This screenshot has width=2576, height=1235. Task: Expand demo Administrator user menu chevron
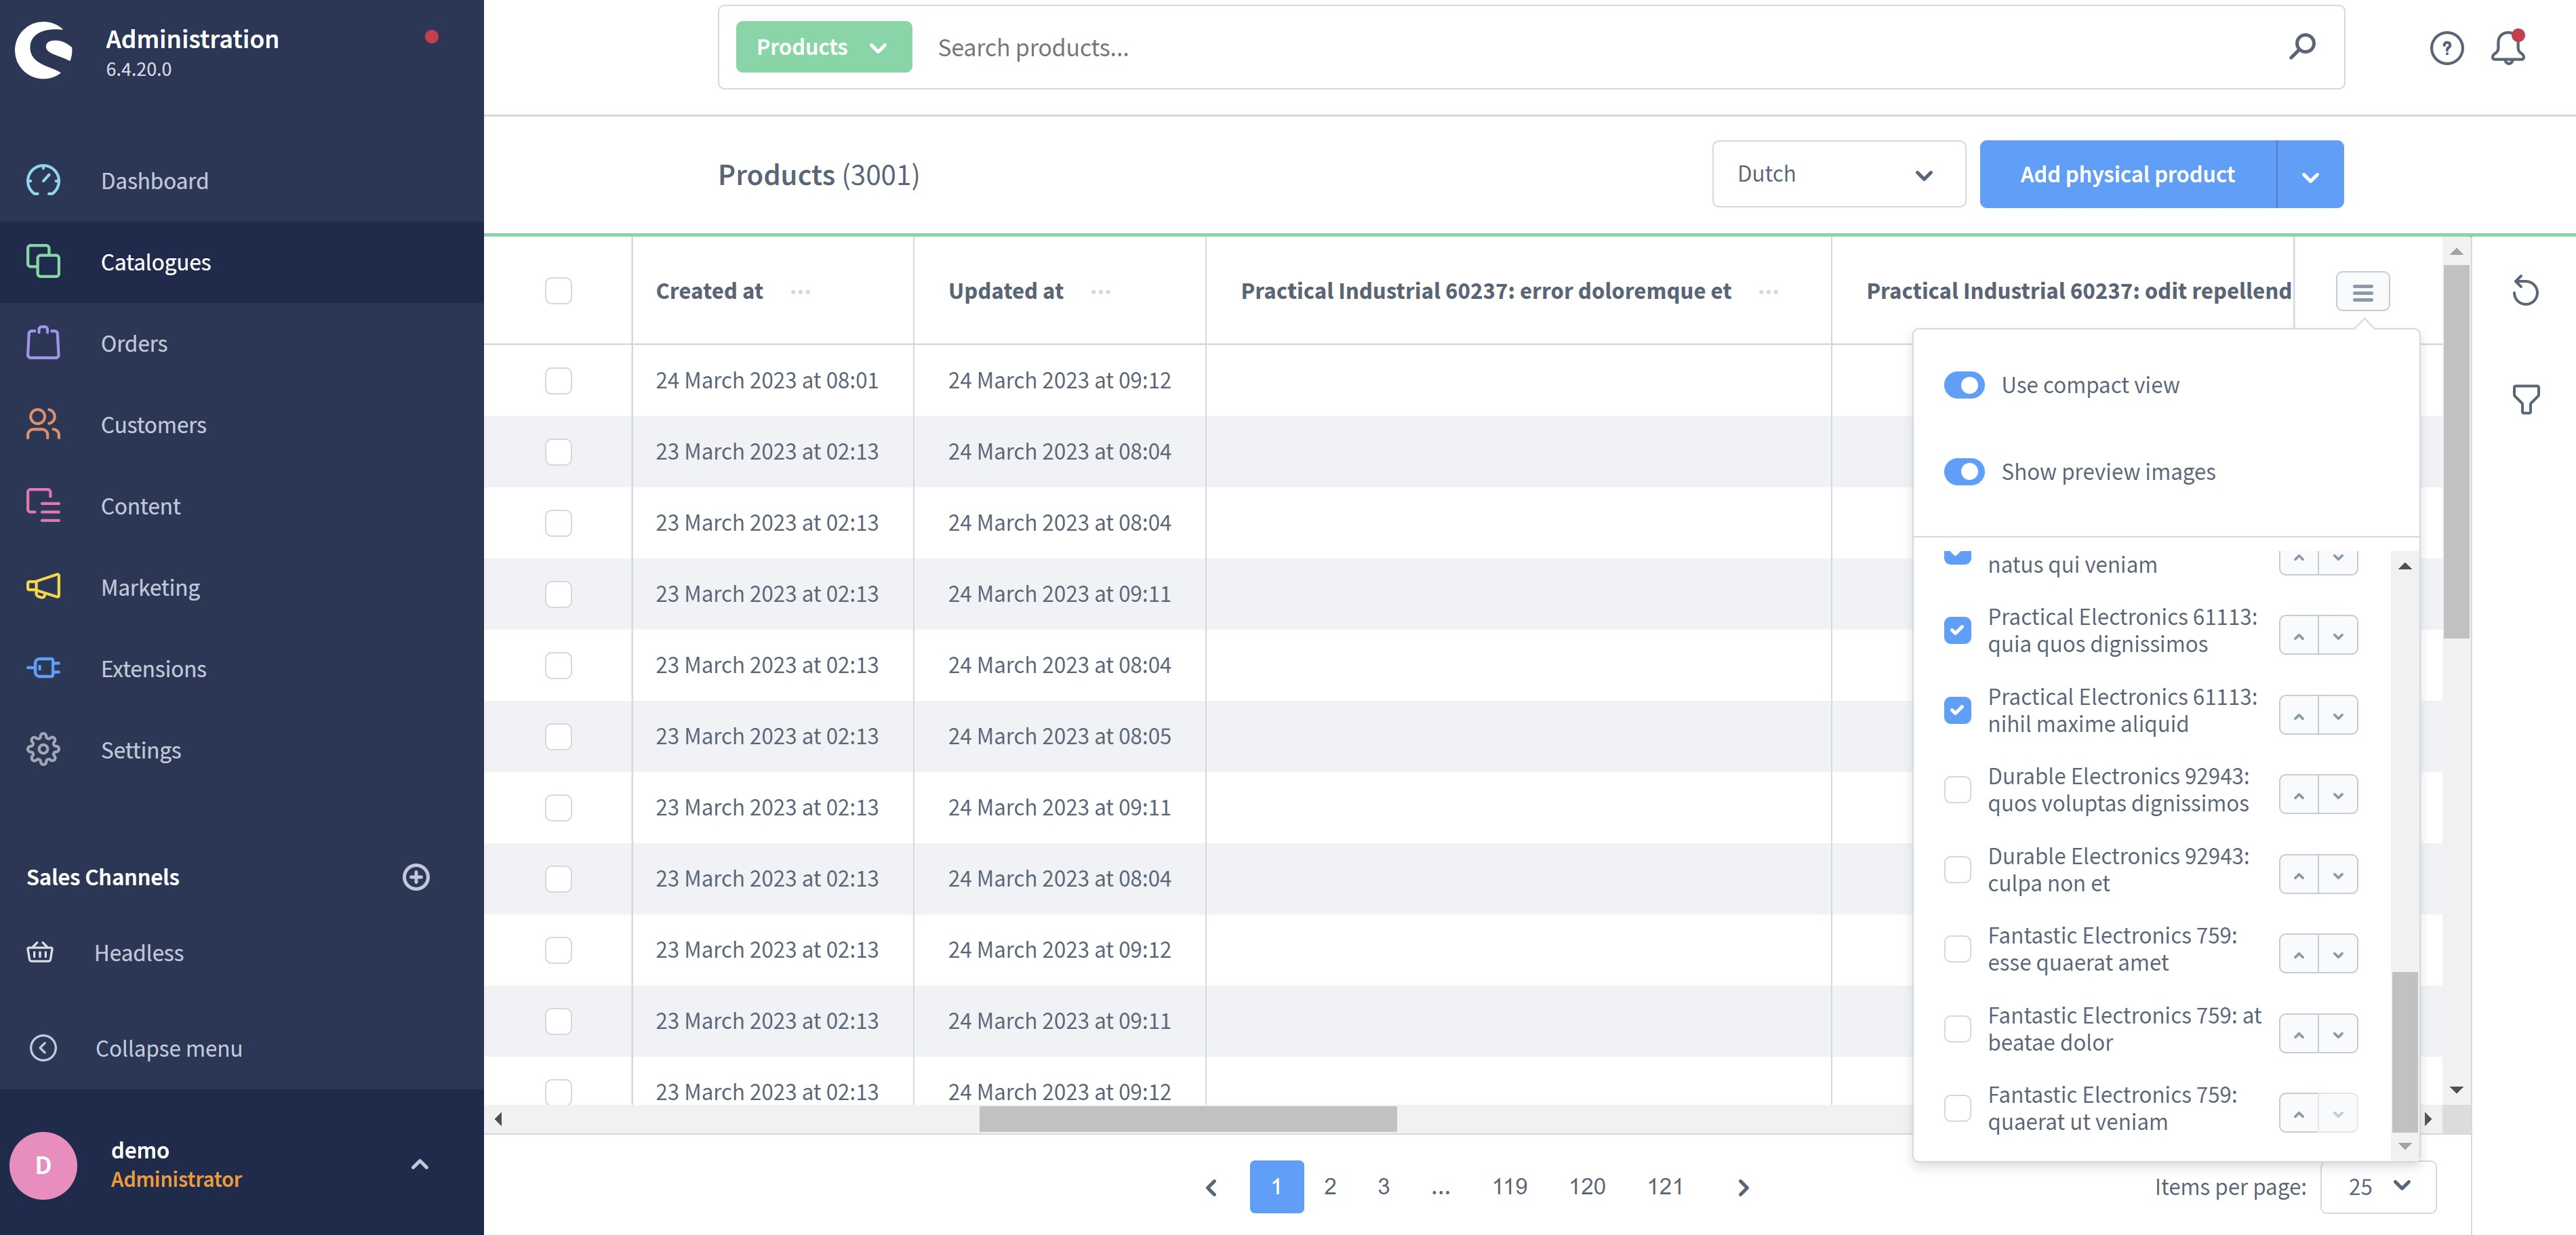click(420, 1165)
